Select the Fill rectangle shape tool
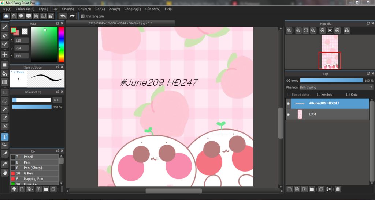This screenshot has width=375, height=200. coord(4,65)
